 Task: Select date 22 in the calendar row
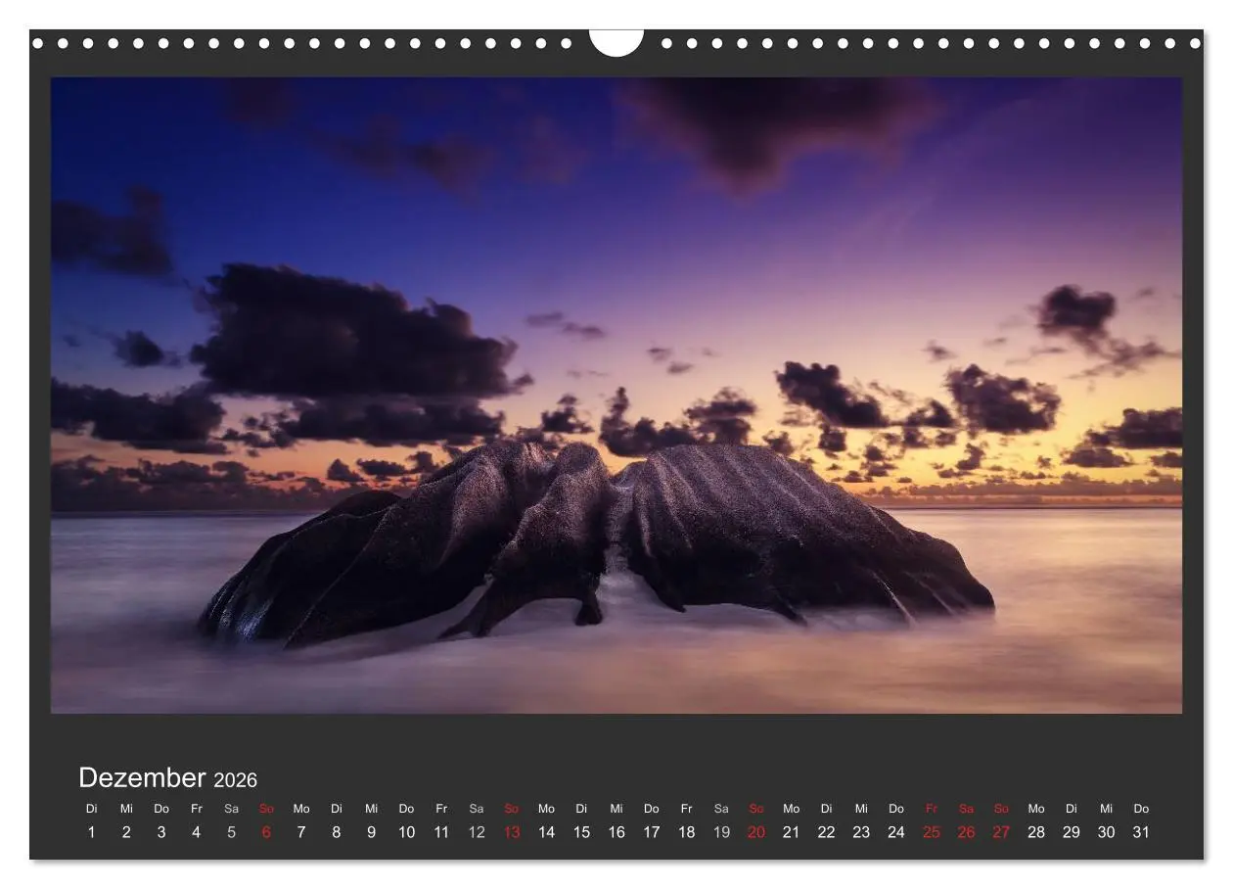click(826, 832)
